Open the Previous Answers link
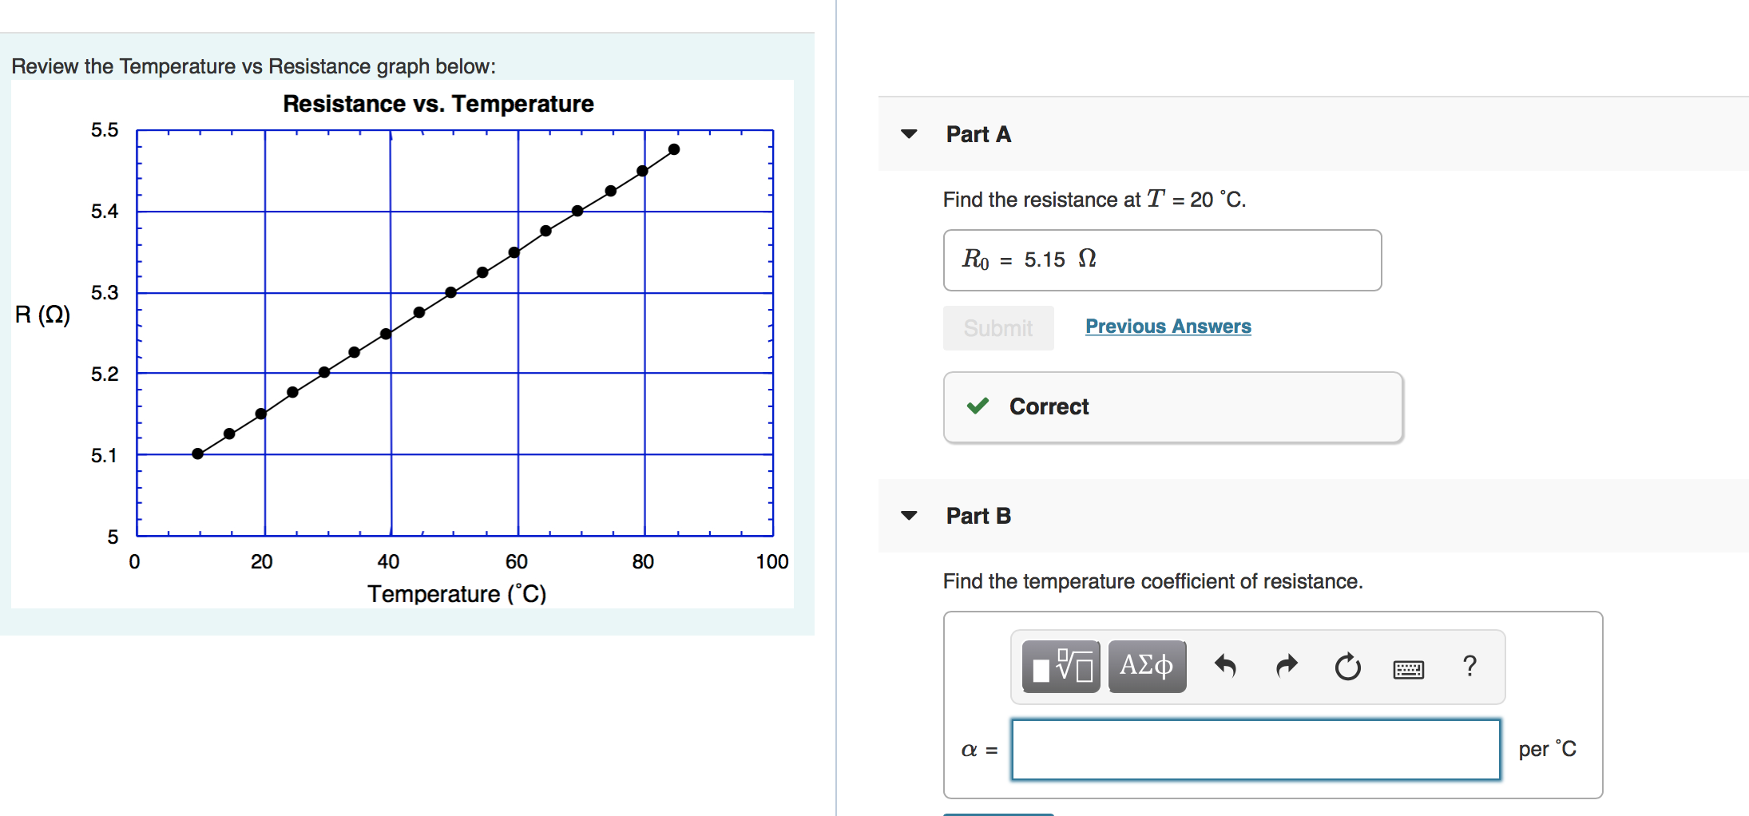Image resolution: width=1749 pixels, height=816 pixels. (x=1168, y=326)
